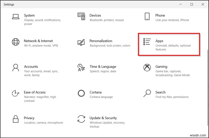Click the Cortana circle icon

tap(81, 93)
